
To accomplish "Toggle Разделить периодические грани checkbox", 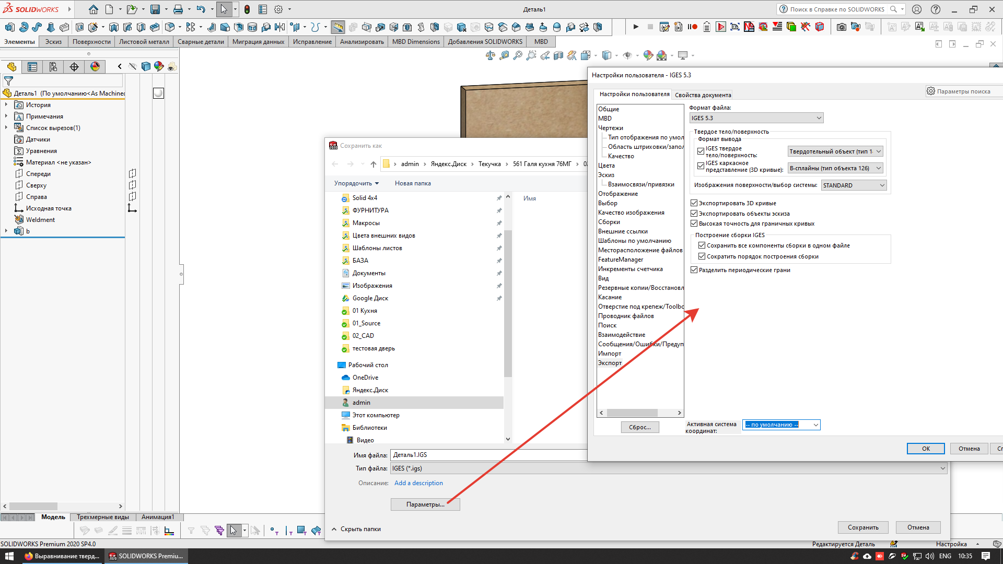I will tap(694, 270).
